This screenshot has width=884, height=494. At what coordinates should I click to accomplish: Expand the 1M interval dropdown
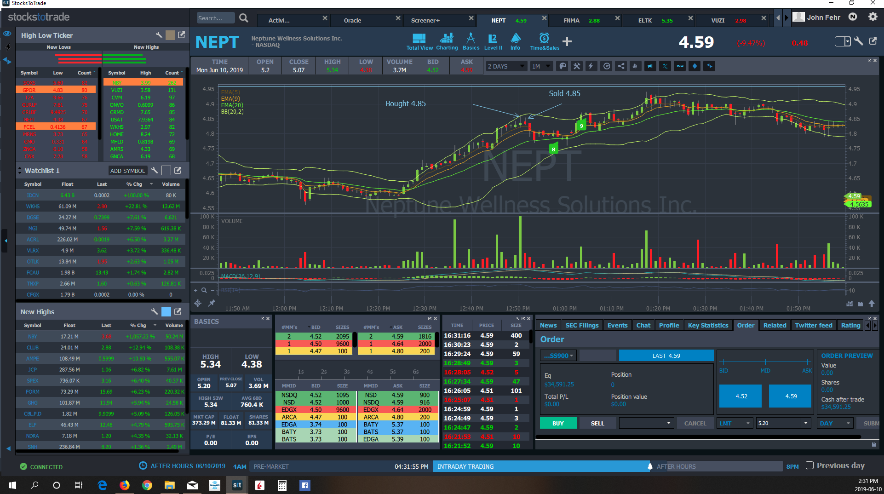[541, 66]
